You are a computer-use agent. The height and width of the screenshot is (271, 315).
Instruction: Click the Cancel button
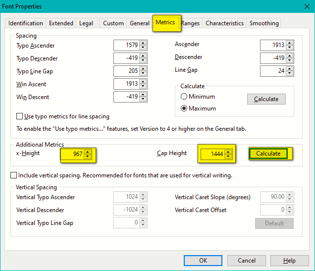tap(247, 261)
